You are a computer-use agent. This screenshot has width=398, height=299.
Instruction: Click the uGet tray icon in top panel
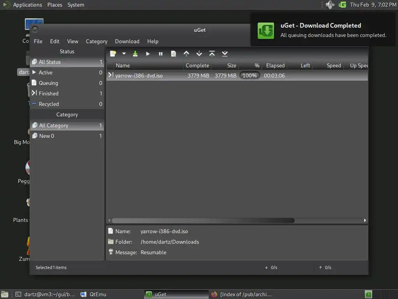[342, 5]
